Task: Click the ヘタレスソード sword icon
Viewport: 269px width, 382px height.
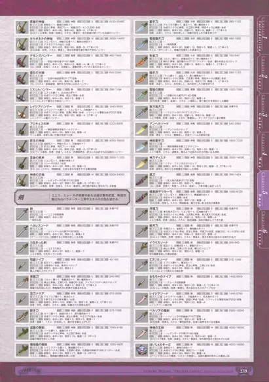Action: tap(22, 231)
